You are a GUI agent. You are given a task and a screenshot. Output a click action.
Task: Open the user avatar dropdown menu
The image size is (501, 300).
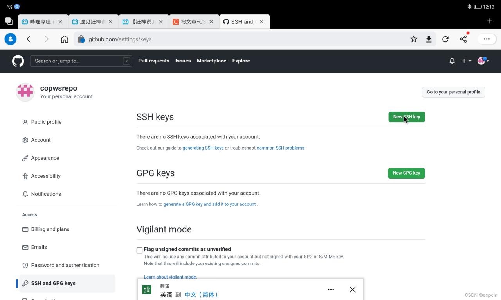(x=483, y=61)
